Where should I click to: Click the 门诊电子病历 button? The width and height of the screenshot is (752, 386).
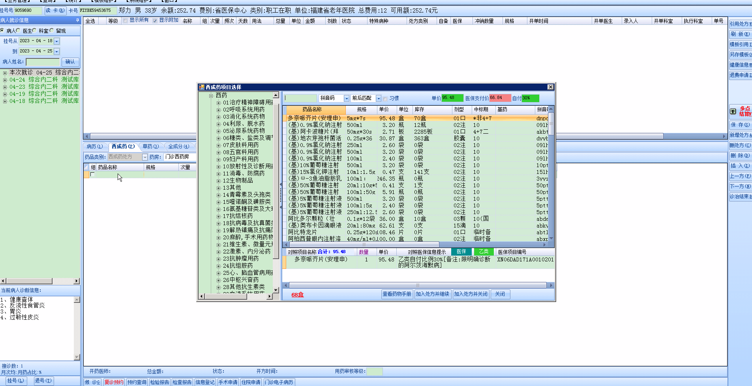279,382
